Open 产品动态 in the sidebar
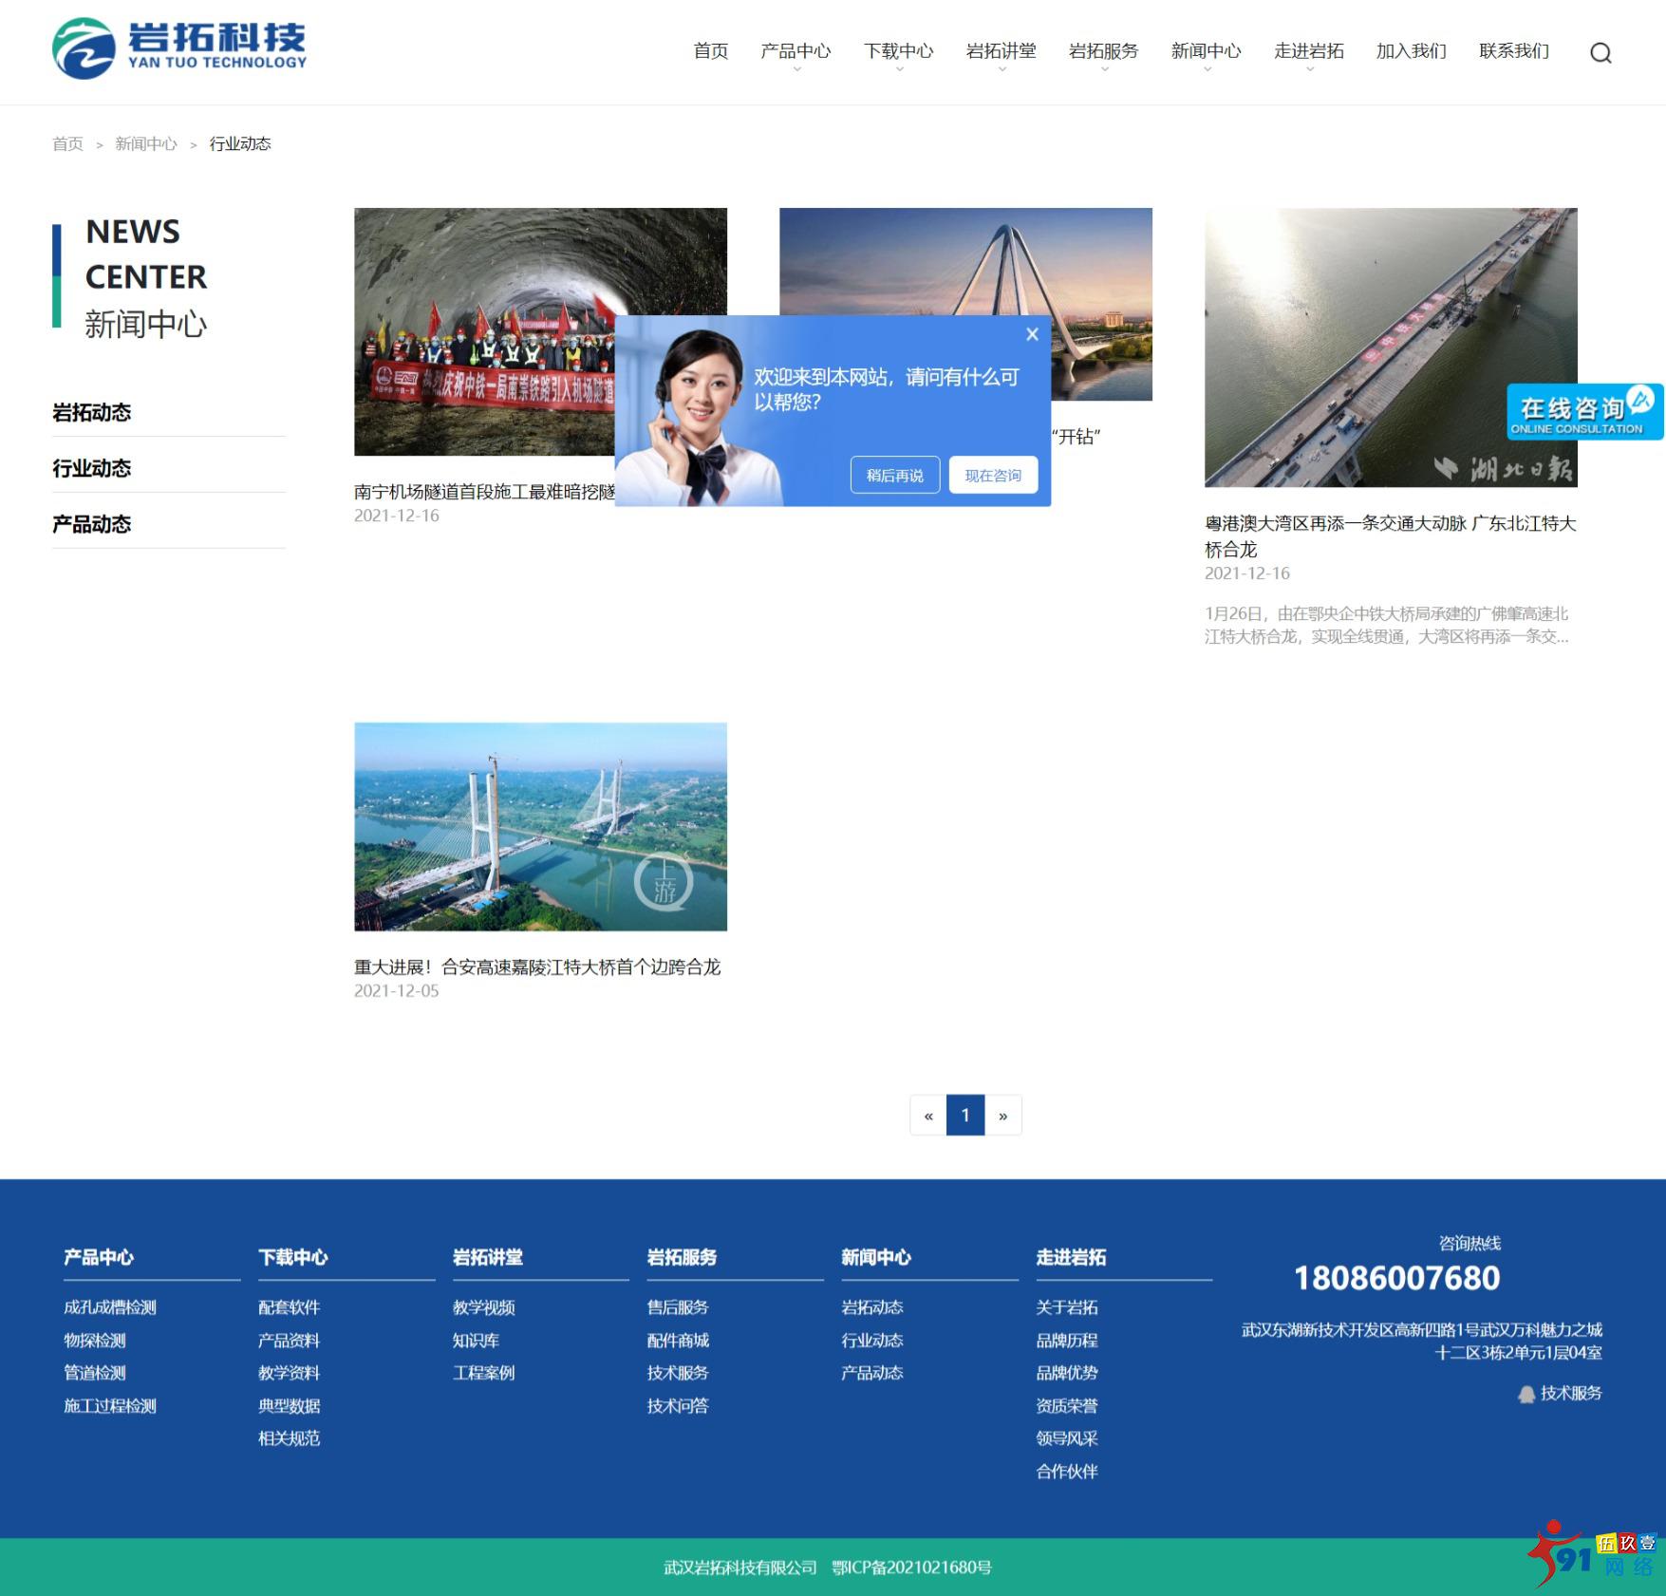This screenshot has height=1596, width=1666. click(x=91, y=523)
